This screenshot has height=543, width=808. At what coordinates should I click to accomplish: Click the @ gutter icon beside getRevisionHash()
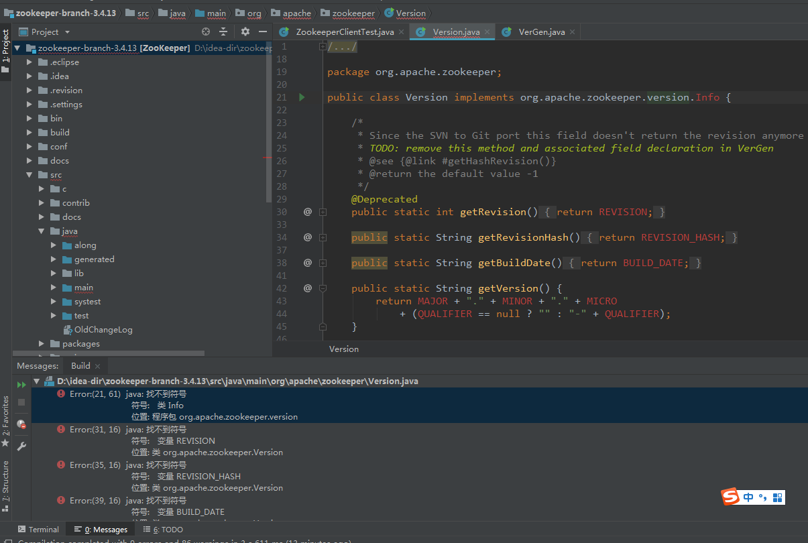tap(308, 237)
